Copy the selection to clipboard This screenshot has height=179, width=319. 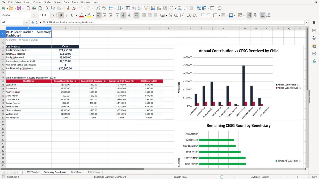pos(53,8)
